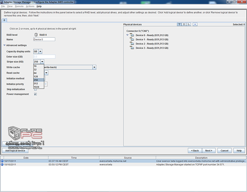Image resolution: width=247 pixels, height=192 pixels.
Task: Open the Help menu
Action: pyautogui.click(x=39, y=6)
